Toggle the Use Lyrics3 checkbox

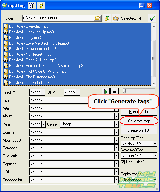(123, 162)
